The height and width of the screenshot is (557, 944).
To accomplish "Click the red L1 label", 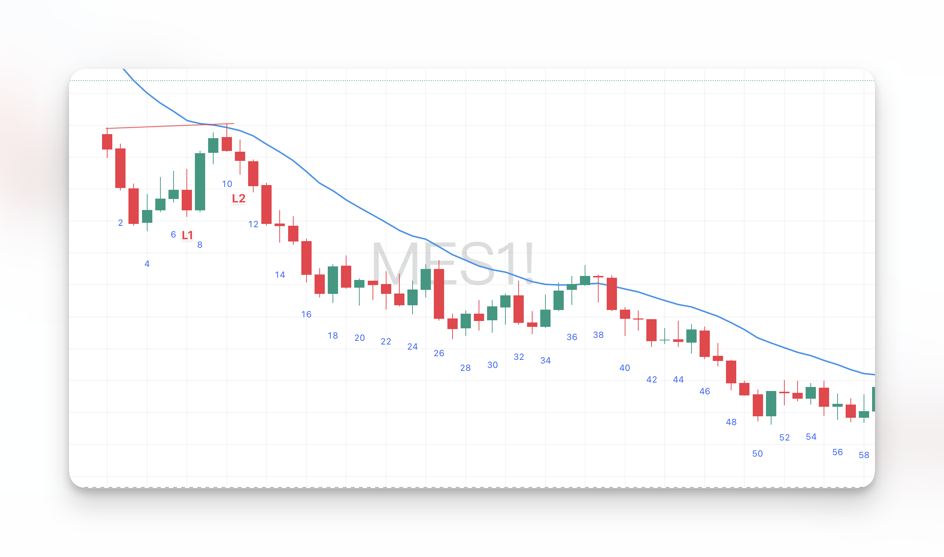I will tap(187, 235).
